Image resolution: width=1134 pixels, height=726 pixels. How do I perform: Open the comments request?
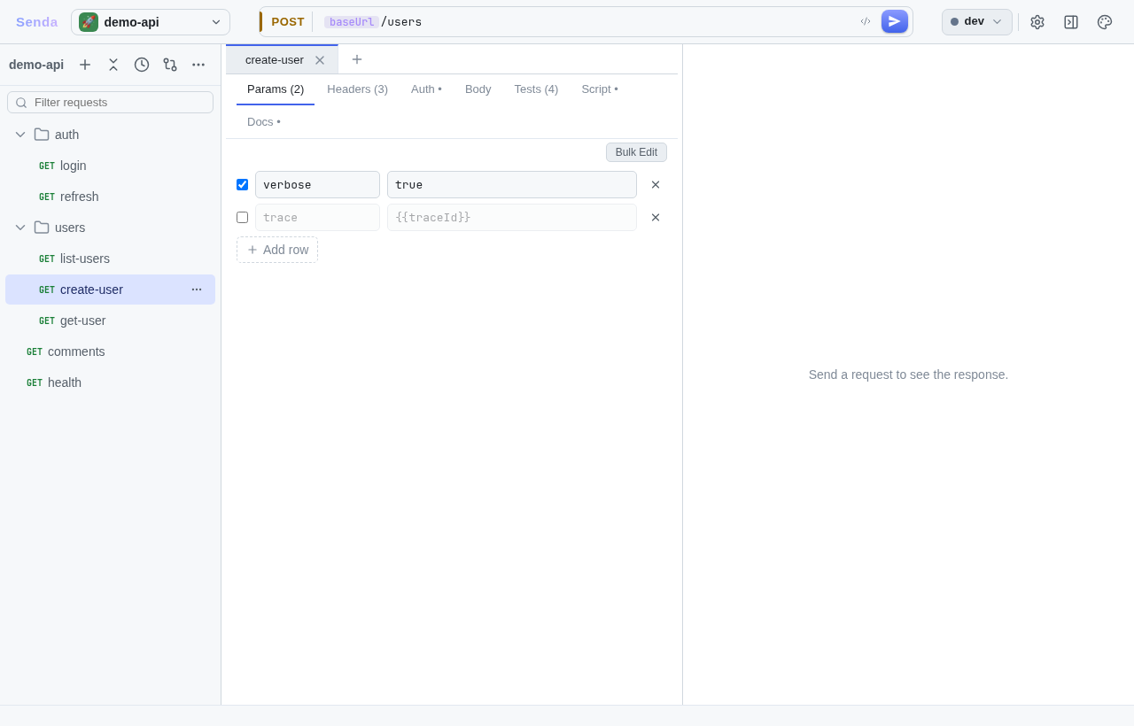pyautogui.click(x=111, y=351)
